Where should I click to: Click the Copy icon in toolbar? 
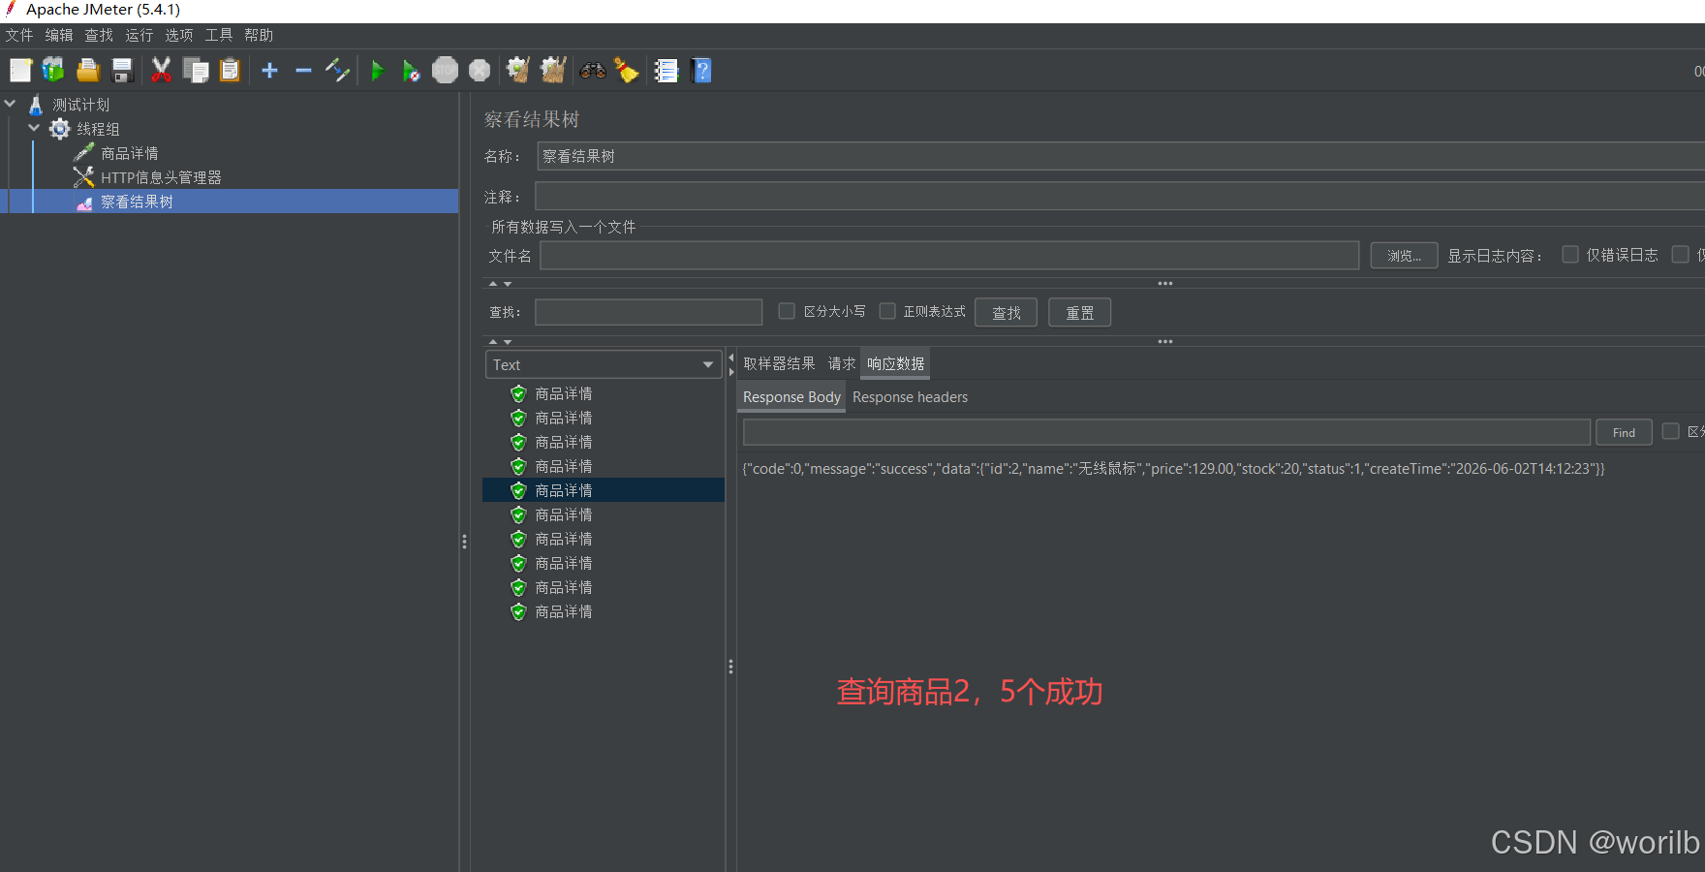tap(196, 71)
